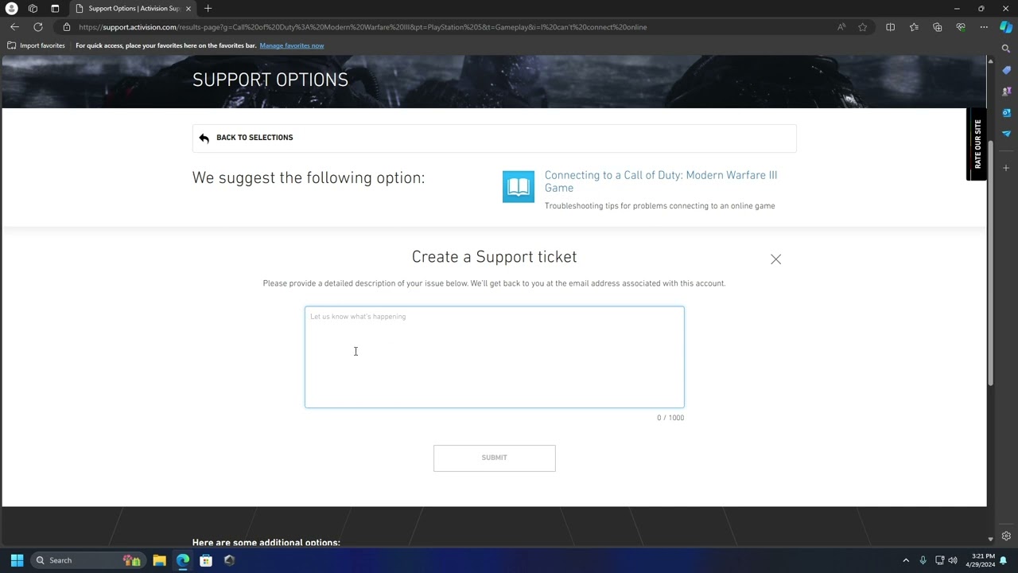Click BACK TO SELECTIONS text

tap(254, 138)
